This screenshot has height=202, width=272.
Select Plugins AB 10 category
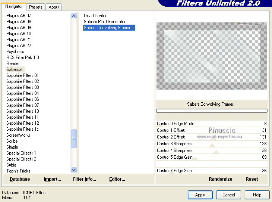(19, 34)
